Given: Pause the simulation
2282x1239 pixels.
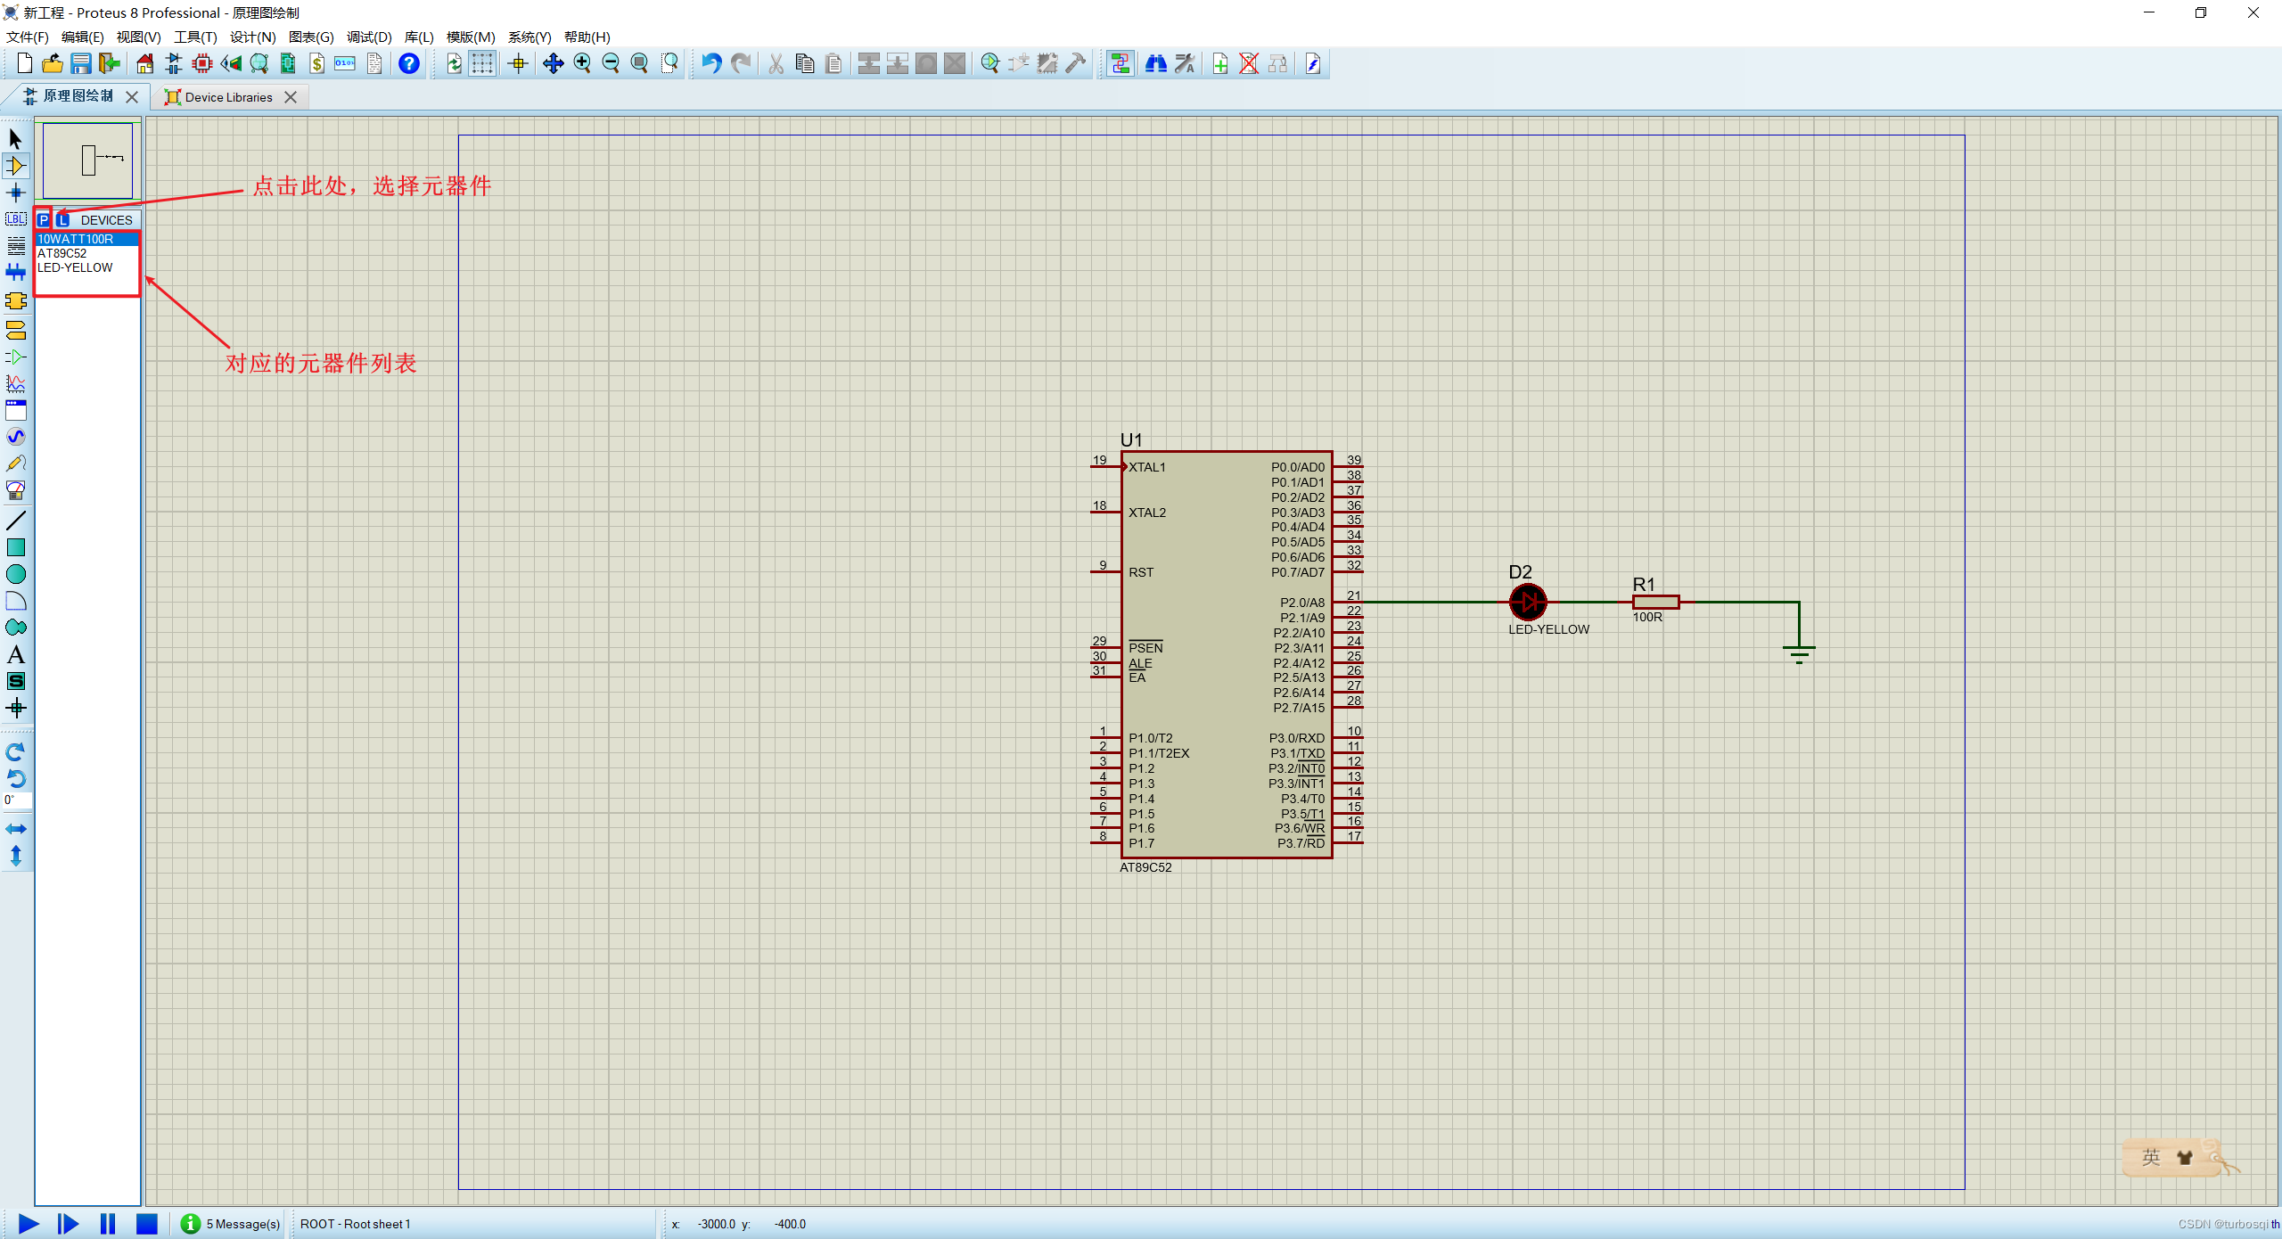Looking at the screenshot, I should [107, 1224].
